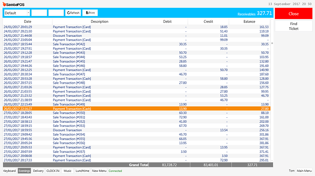Select Sale Transaction [#343] row
The height and width of the screenshot is (176, 315).
(x=136, y=53)
